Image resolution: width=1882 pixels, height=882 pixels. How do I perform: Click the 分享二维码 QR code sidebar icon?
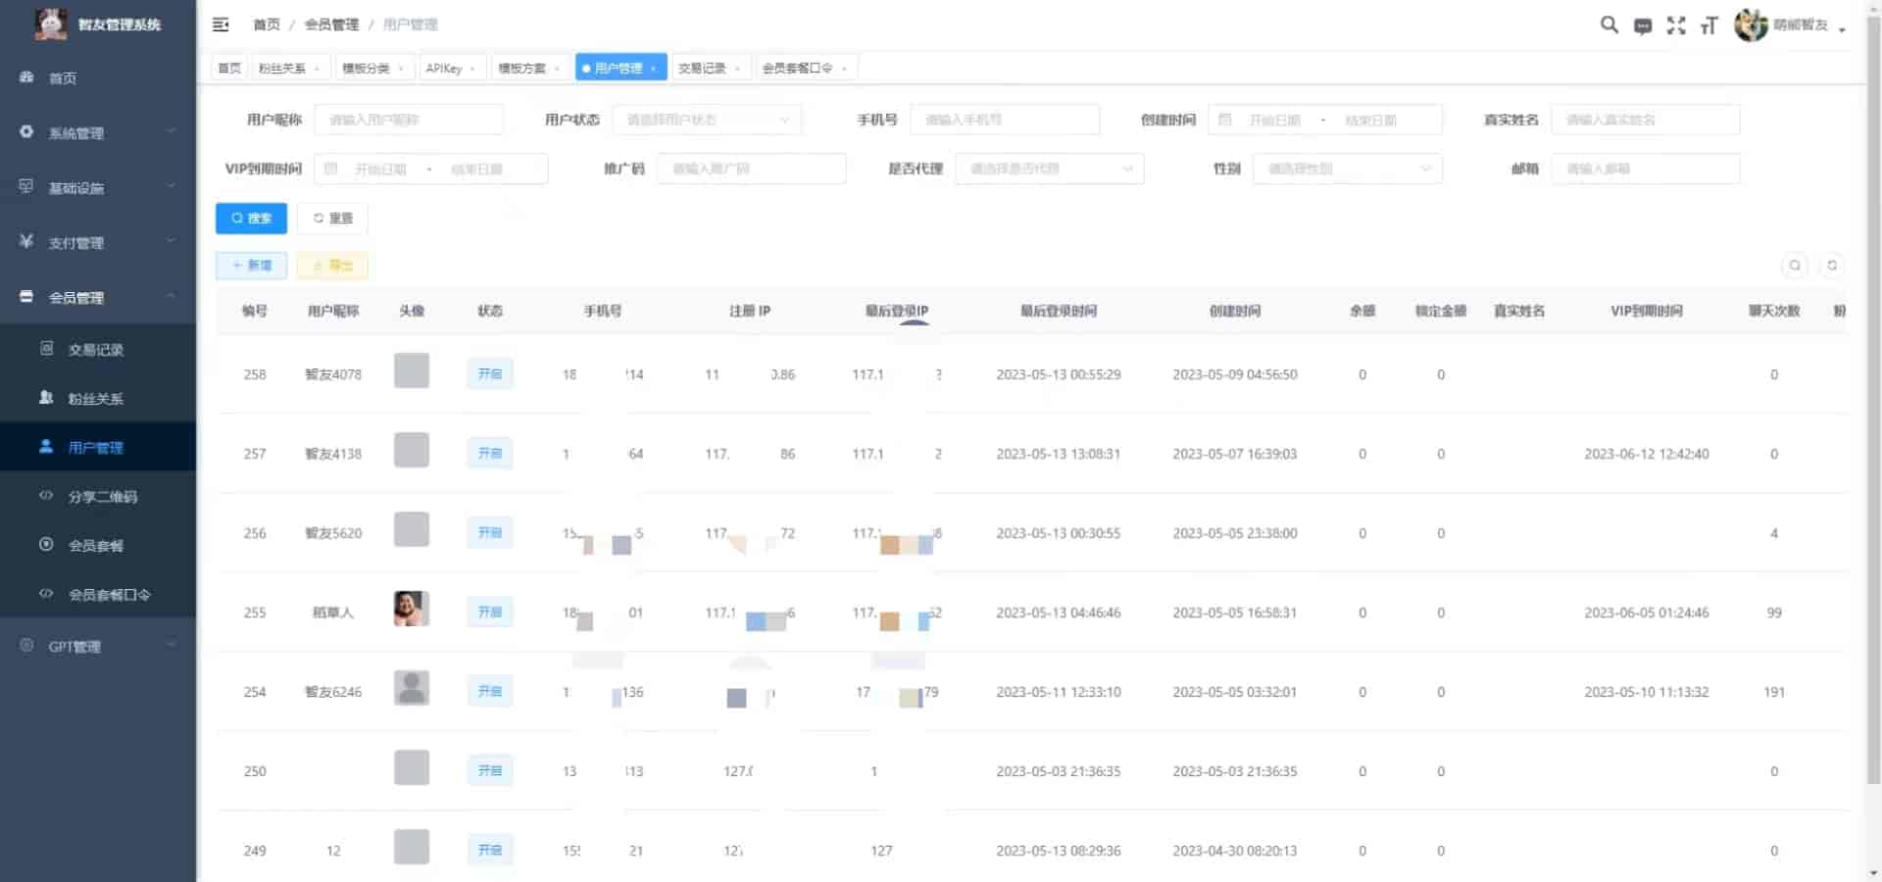pos(44,497)
